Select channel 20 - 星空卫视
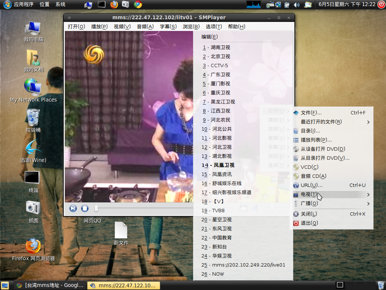 click(243, 220)
